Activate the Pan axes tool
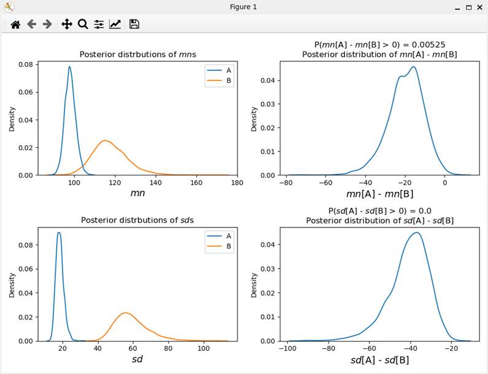 (x=67, y=25)
